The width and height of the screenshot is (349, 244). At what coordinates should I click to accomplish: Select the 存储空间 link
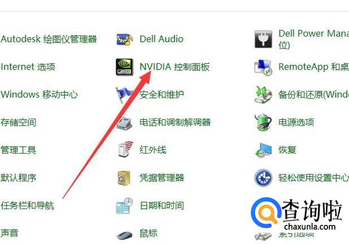click(18, 122)
